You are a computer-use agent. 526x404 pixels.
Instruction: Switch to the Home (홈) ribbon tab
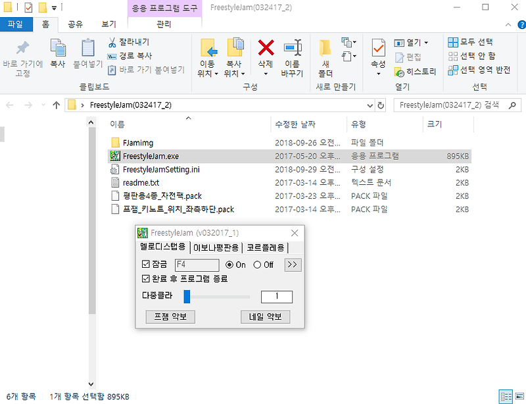point(45,24)
